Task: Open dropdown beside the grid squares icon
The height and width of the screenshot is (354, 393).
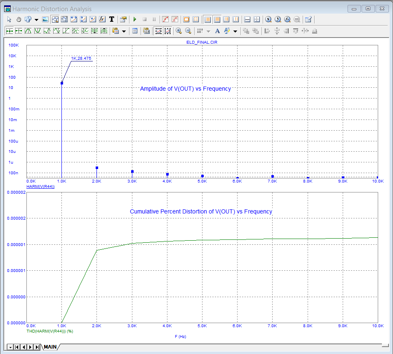Action: [208, 31]
